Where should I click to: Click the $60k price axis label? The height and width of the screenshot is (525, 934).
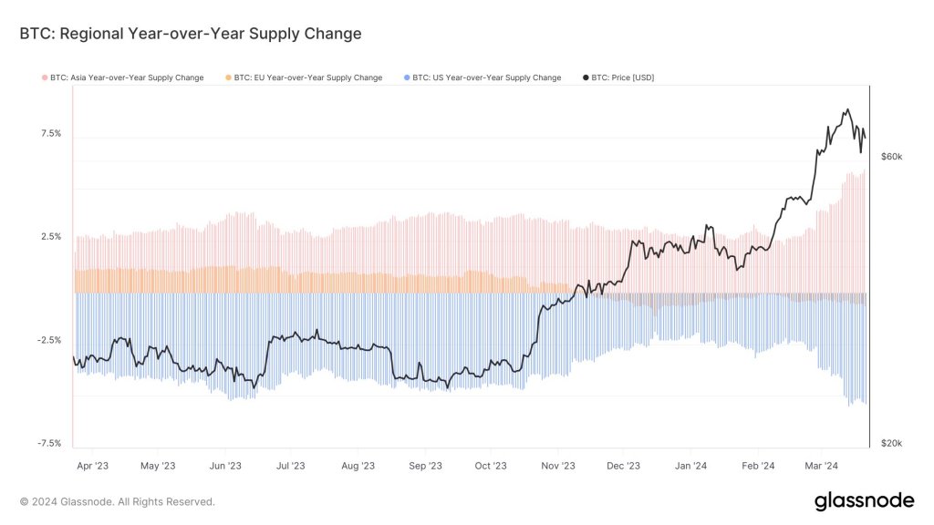click(x=891, y=157)
